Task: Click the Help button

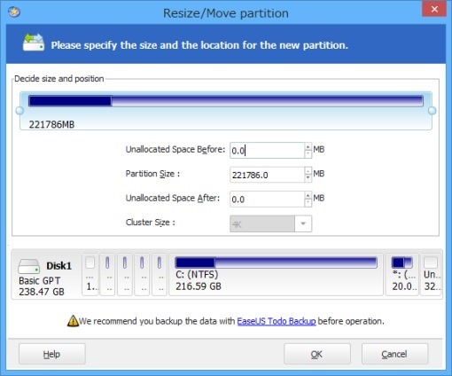Action: click(52, 354)
